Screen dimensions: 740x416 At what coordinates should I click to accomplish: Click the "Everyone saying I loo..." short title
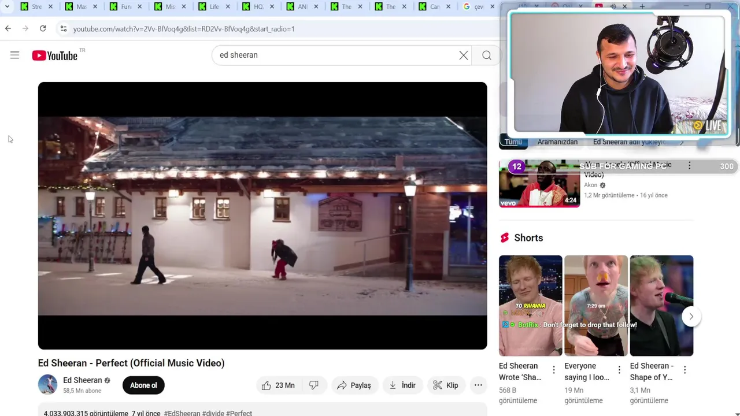[x=587, y=372]
